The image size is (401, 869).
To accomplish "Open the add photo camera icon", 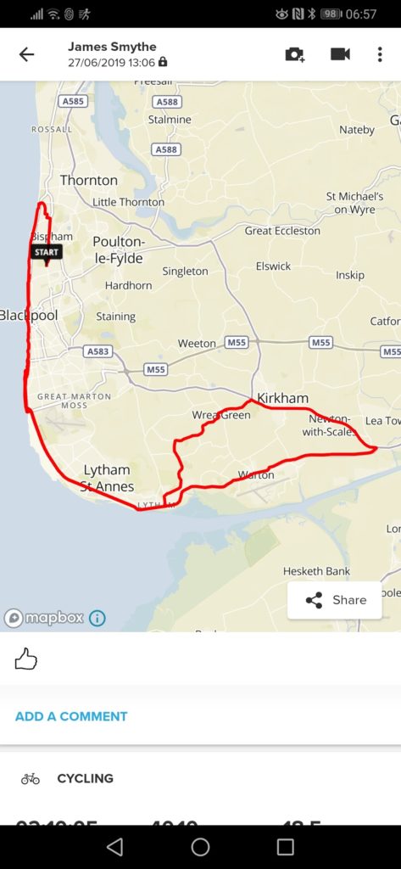I will (x=295, y=53).
